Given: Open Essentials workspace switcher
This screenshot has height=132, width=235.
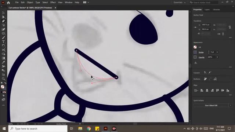Looking at the screenshot, I should [180, 3].
